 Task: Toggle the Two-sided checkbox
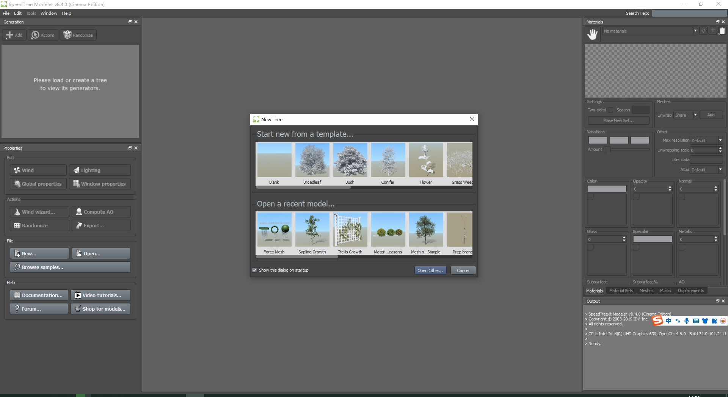pos(610,110)
